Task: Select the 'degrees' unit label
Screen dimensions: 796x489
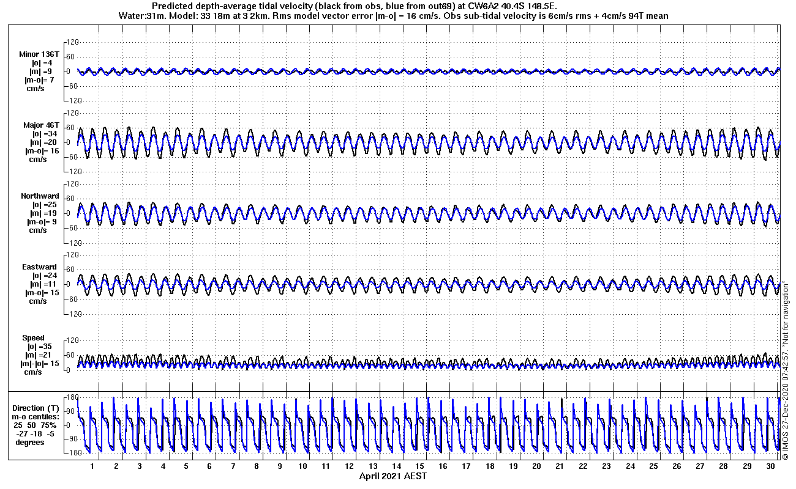Action: tap(30, 443)
